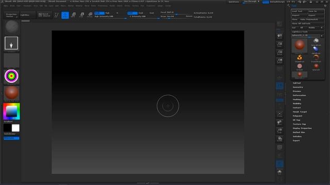Expand the Unified Skin subpalette
Screen dimensions: 330x185
299,133
